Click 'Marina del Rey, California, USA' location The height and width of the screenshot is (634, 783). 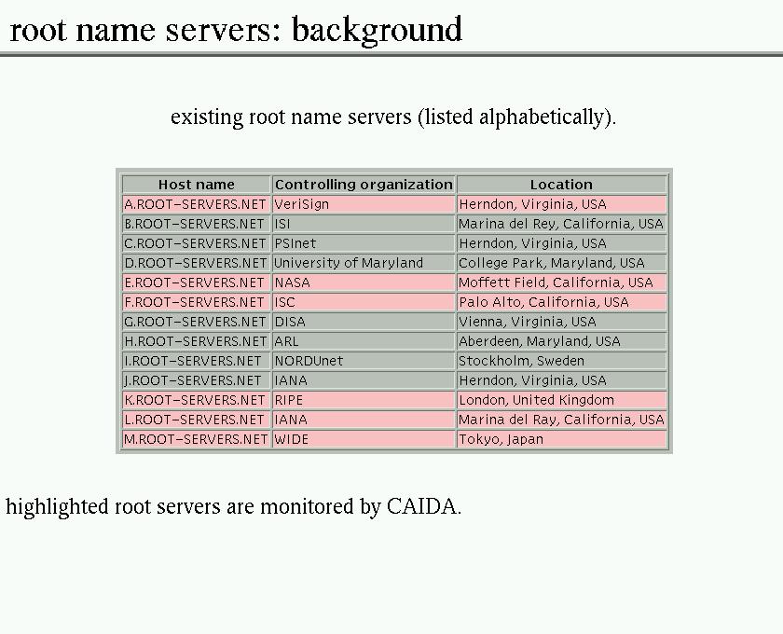coord(562,224)
